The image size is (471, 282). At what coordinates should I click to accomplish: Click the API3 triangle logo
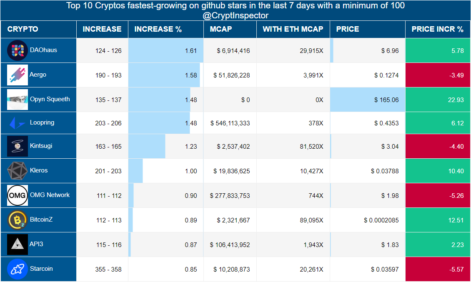[x=18, y=245]
